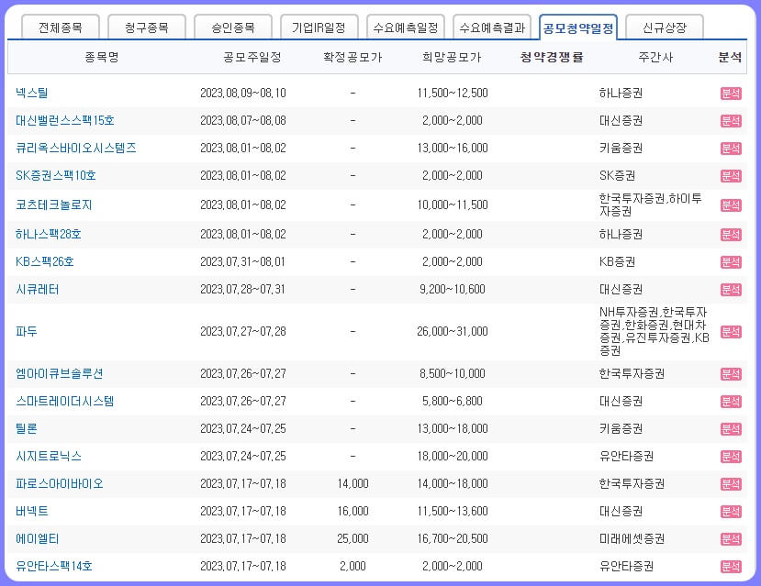761x586 pixels.
Task: Open 분석 icon for 틸론
Action: click(x=731, y=429)
